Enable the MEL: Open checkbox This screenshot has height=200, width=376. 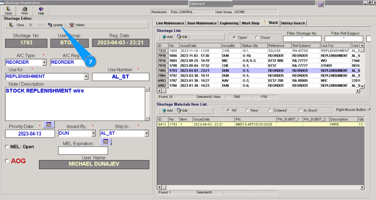(7, 147)
